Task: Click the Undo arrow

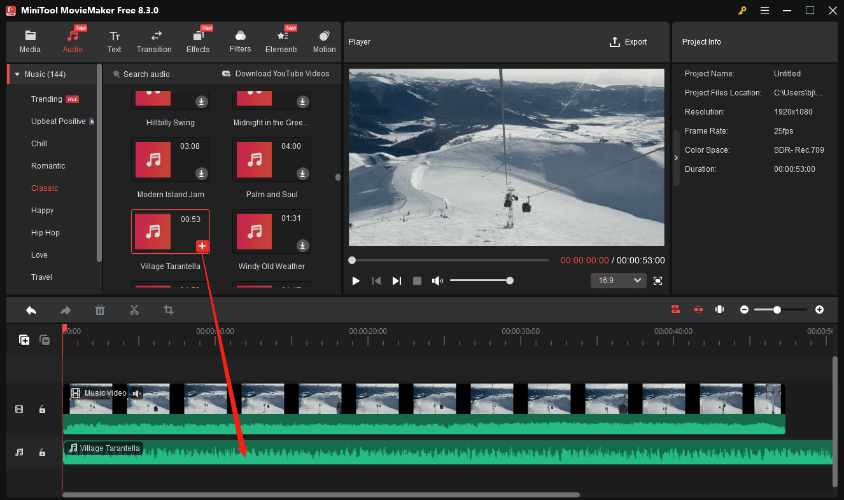Action: [31, 310]
